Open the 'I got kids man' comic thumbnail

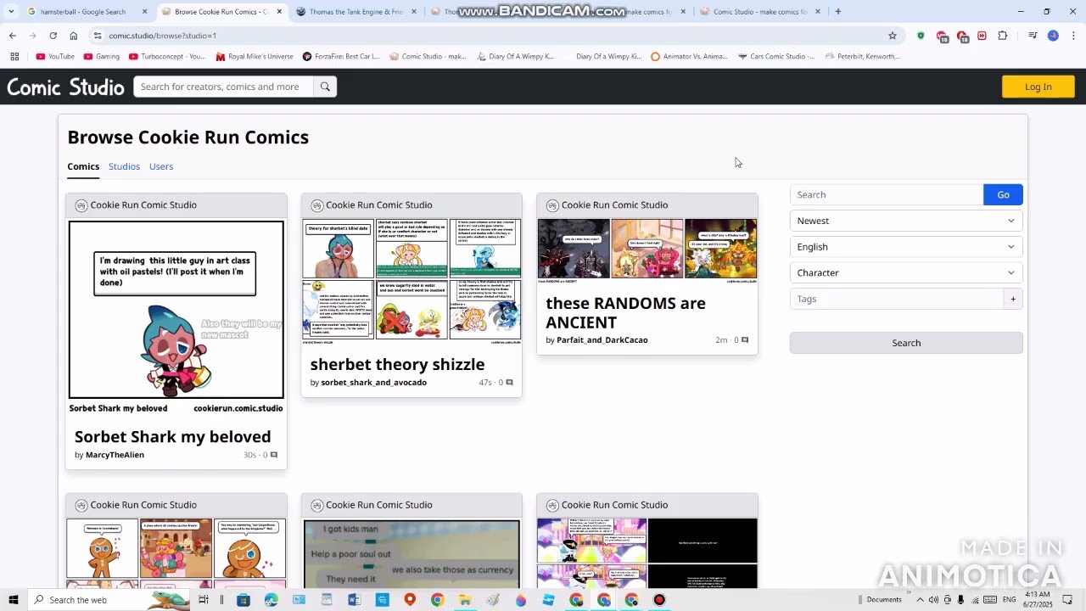pyautogui.click(x=411, y=554)
